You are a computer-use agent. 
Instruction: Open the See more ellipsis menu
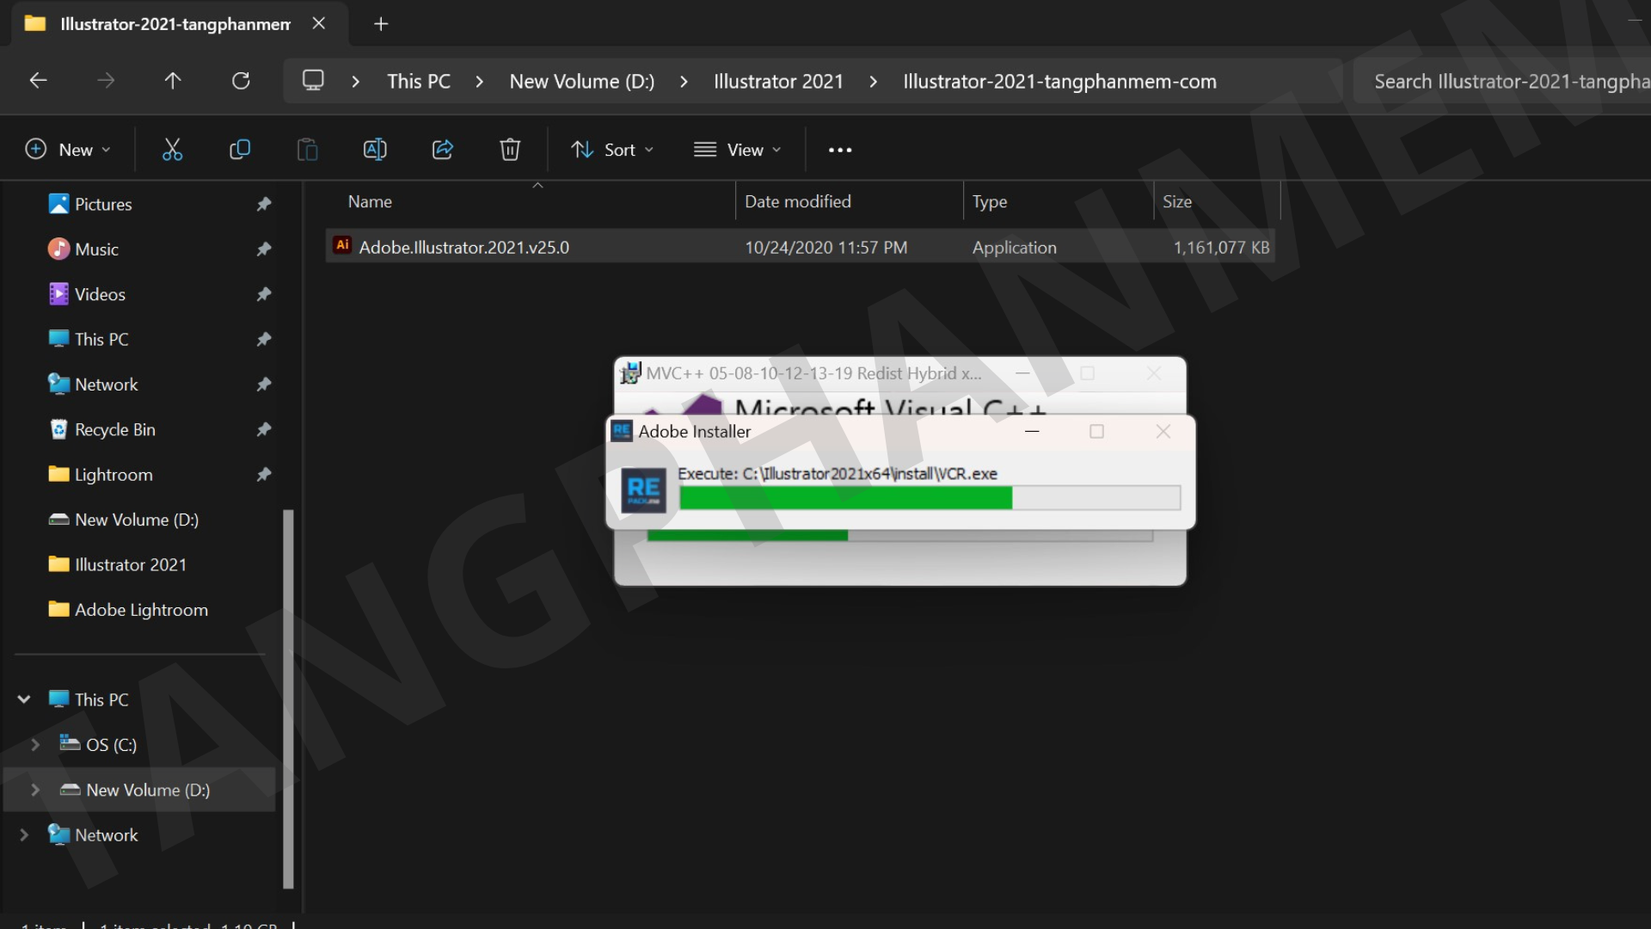840,150
